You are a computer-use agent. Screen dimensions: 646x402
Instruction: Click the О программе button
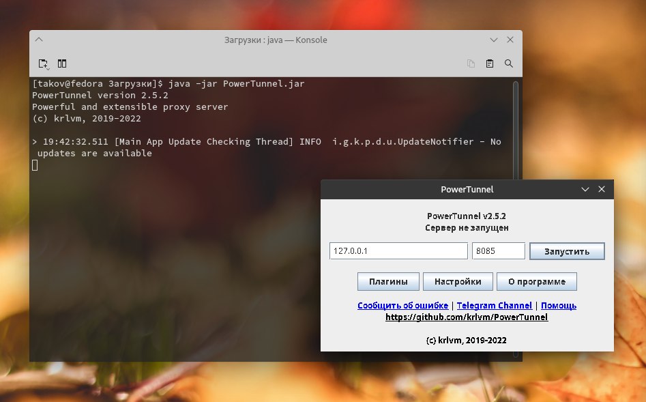click(x=536, y=282)
